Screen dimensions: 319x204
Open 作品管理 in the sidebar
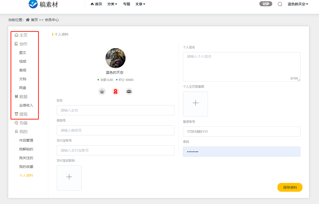26,140
